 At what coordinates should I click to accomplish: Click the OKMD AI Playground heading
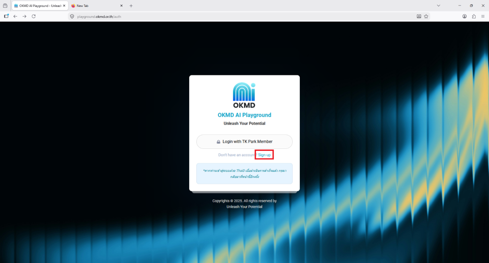[x=244, y=115]
